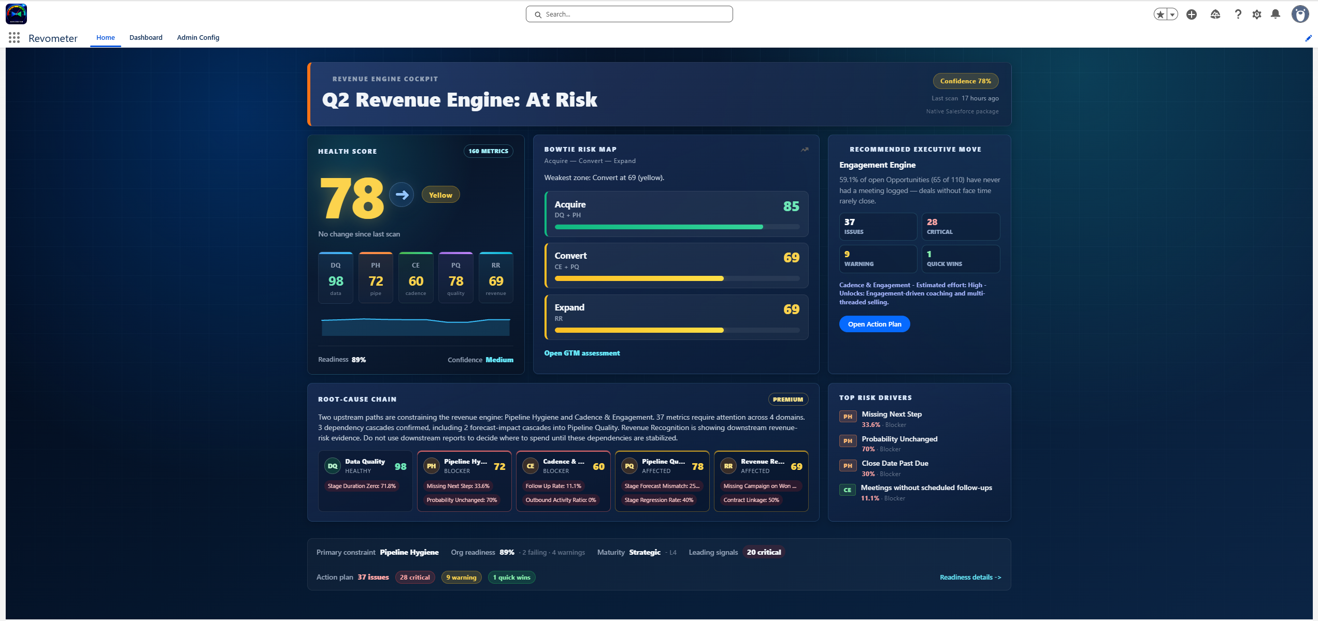This screenshot has width=1318, height=621.
Task: Click the Stage Duration Zero: 71.8% chip
Action: pyautogui.click(x=362, y=486)
